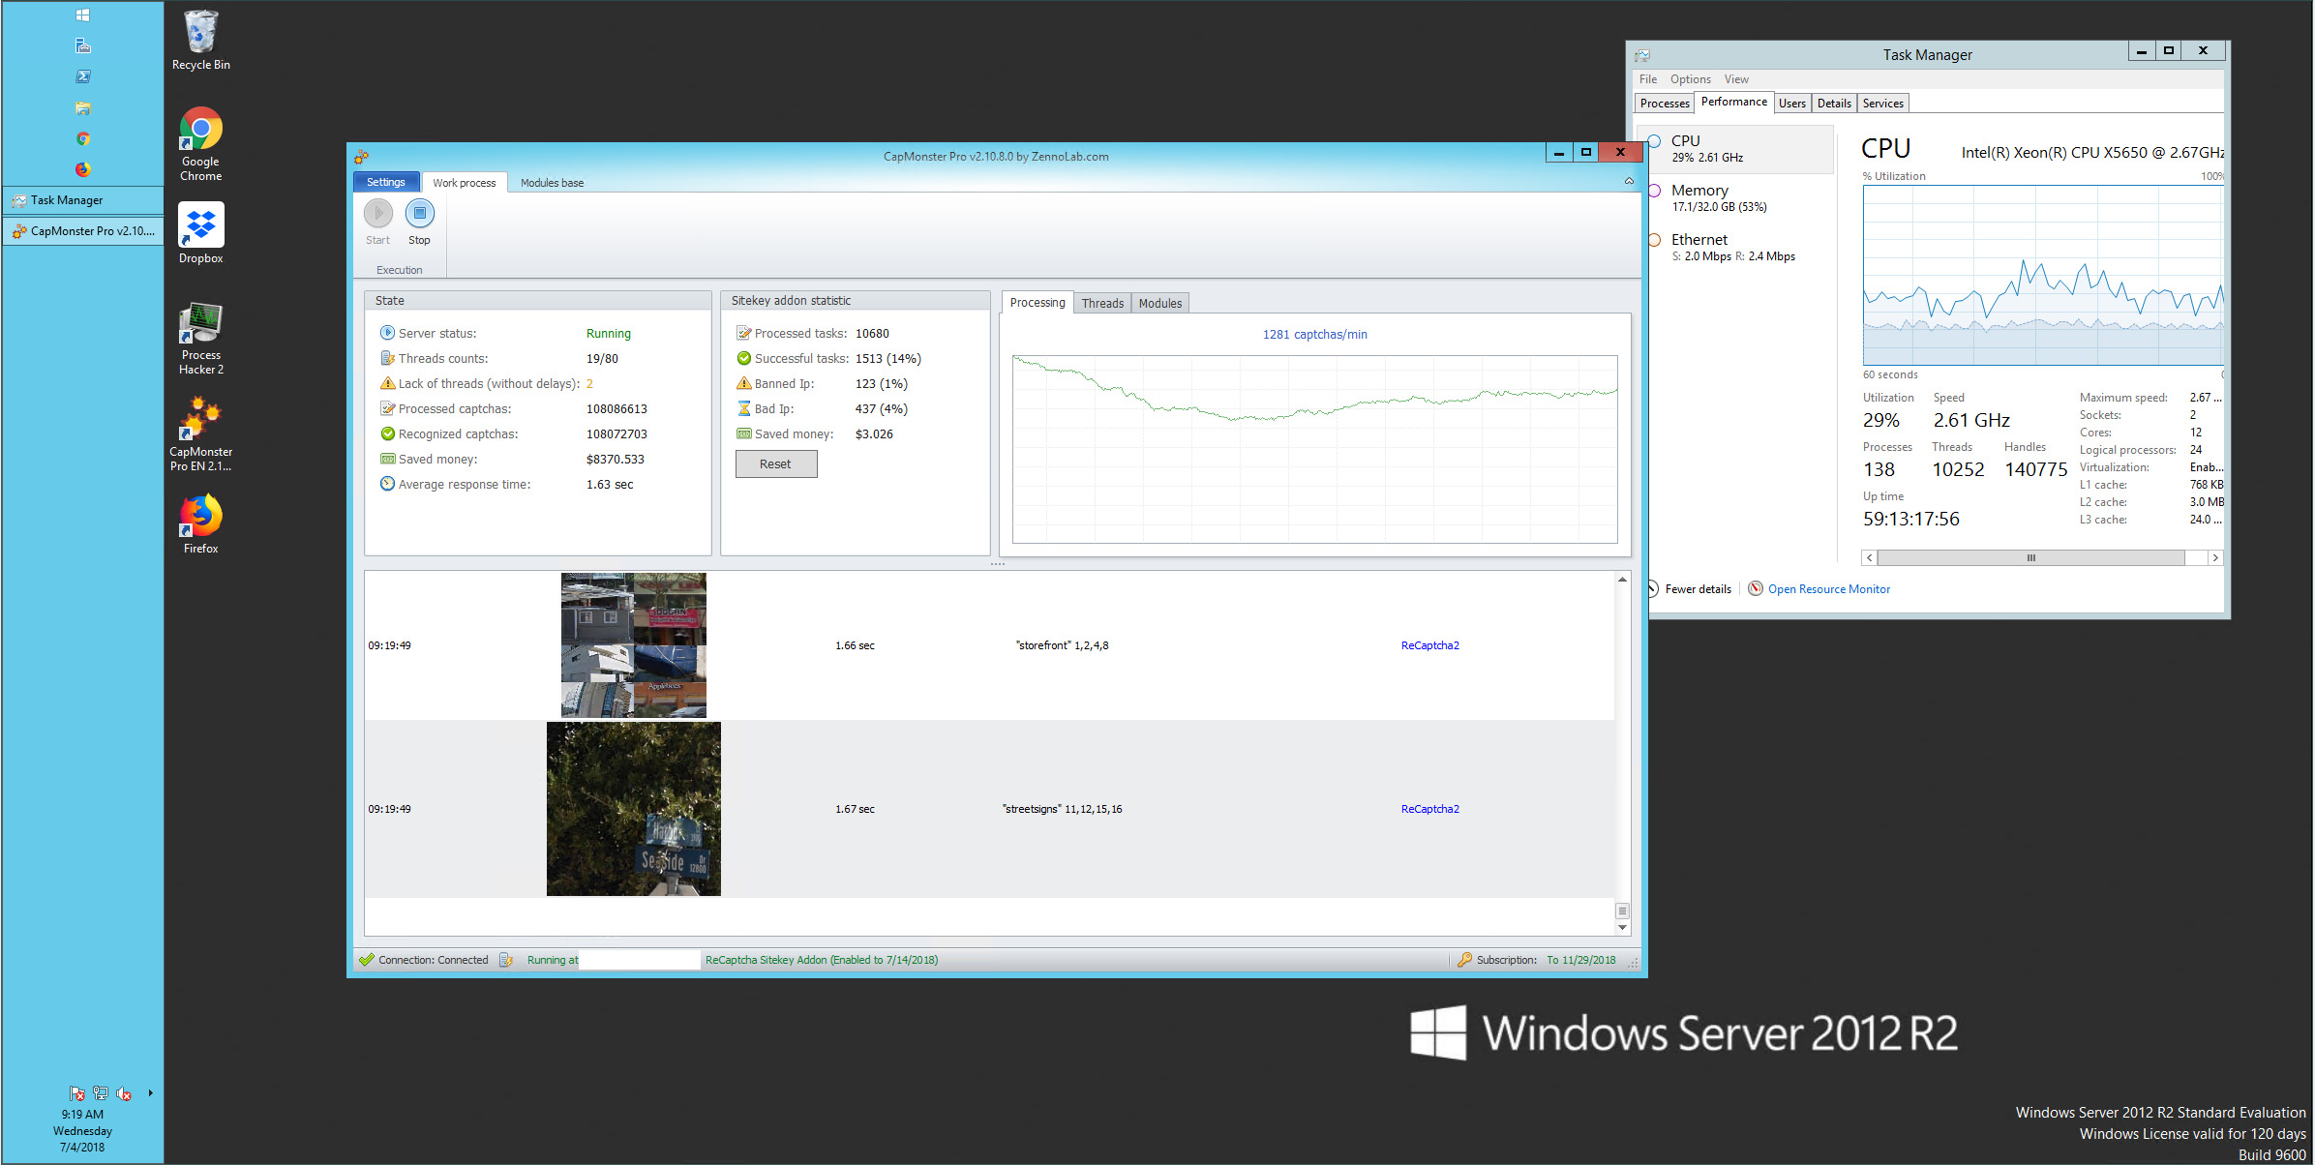Select the Process Hacker 2 desktop icon
This screenshot has height=1165, width=2315.
click(x=201, y=338)
